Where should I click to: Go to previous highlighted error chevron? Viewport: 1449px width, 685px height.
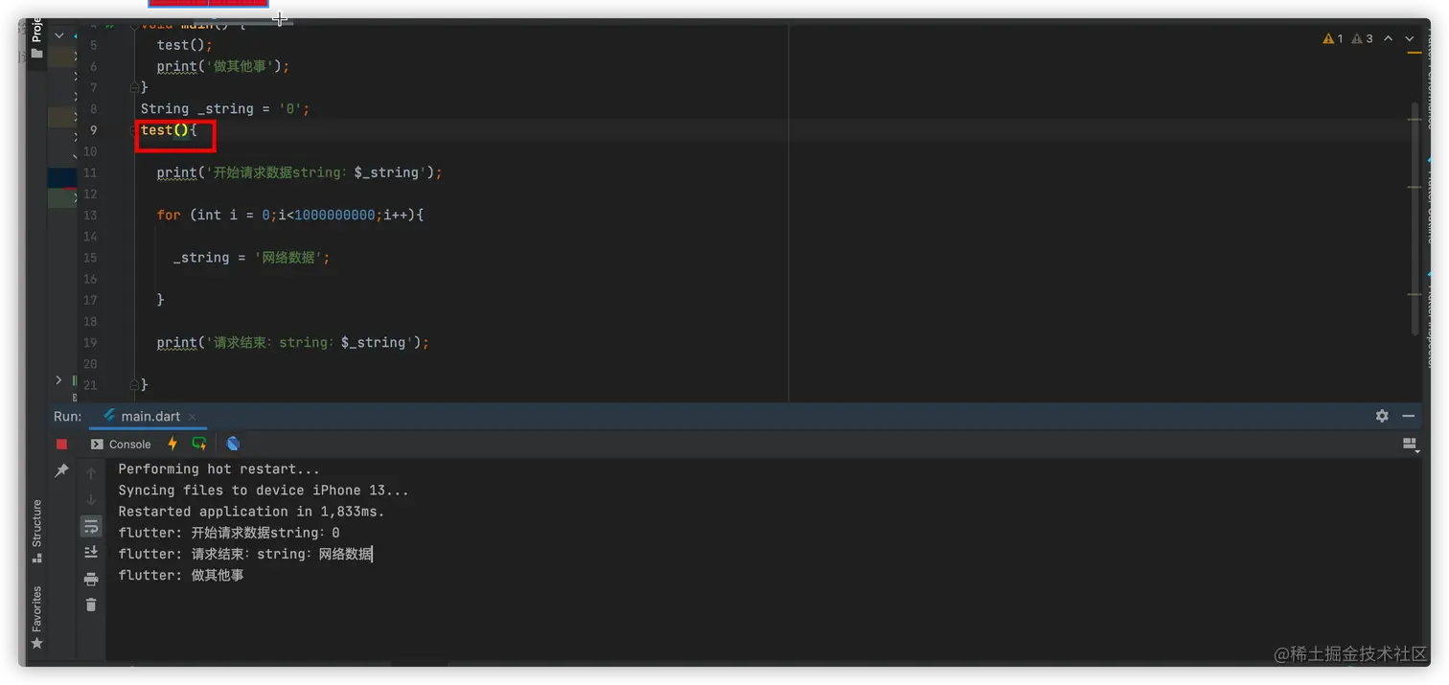pyautogui.click(x=1388, y=39)
